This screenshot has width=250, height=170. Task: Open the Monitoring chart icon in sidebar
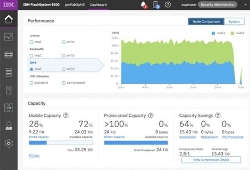pos(9,37)
